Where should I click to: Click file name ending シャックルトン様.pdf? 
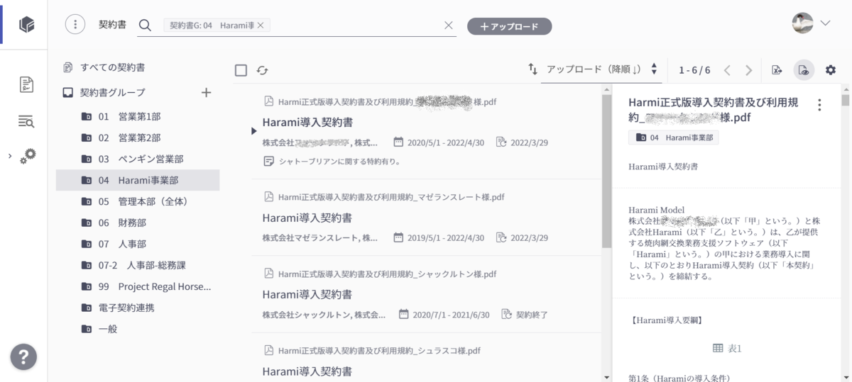[387, 274]
